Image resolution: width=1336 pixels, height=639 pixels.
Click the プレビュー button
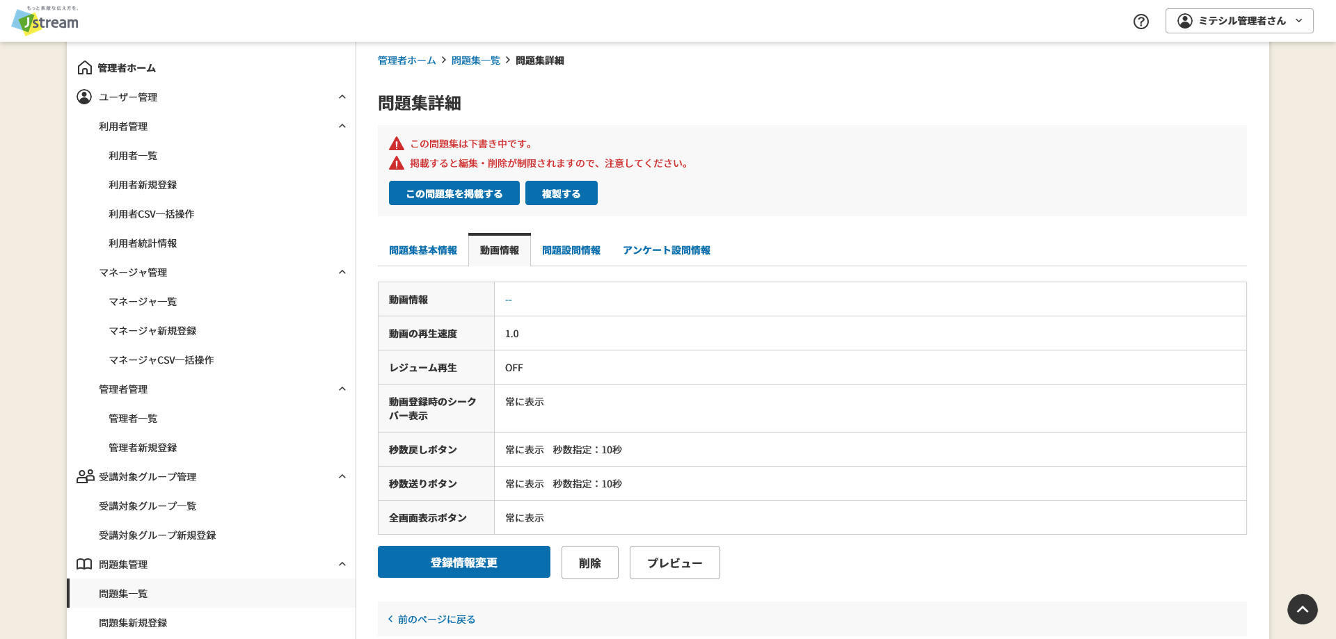point(675,563)
